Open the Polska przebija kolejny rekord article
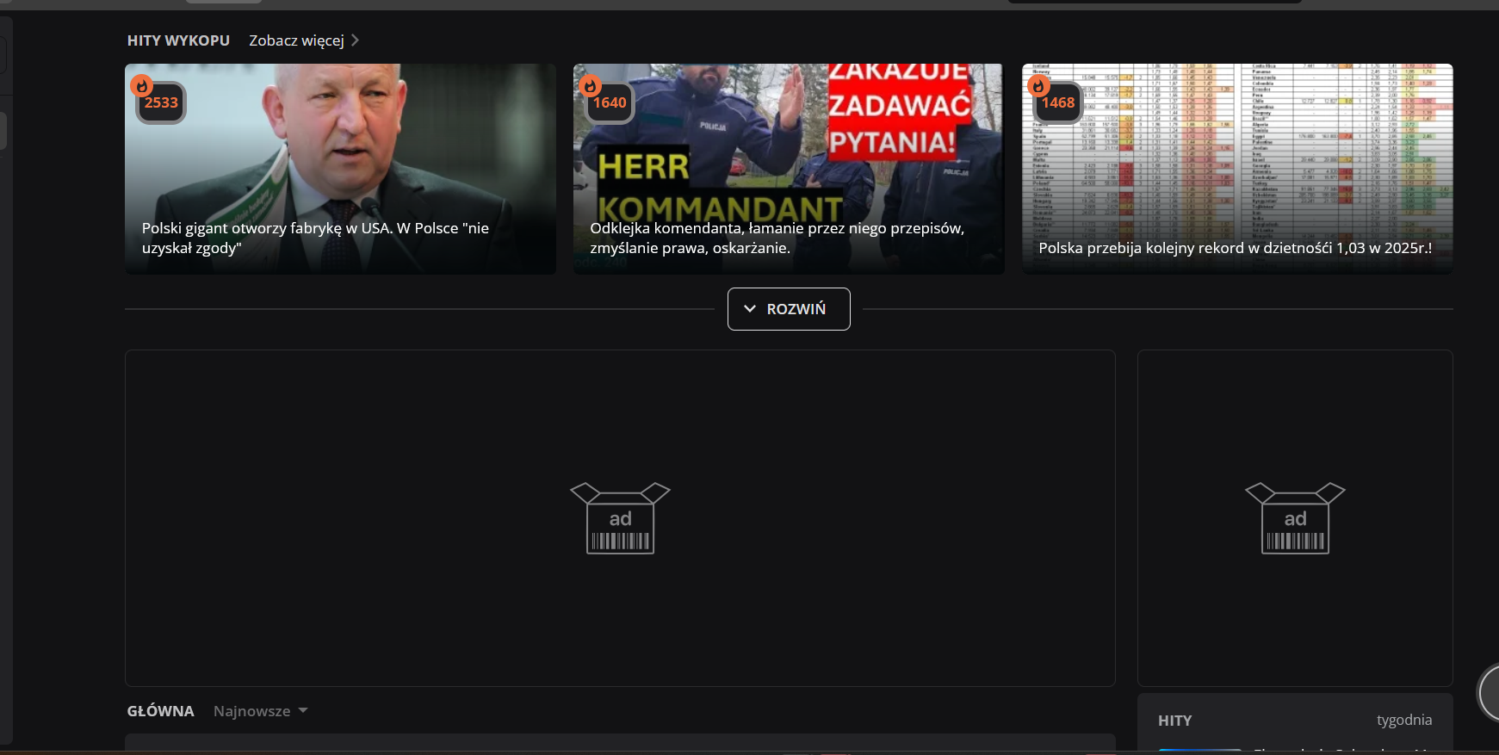 click(1235, 248)
